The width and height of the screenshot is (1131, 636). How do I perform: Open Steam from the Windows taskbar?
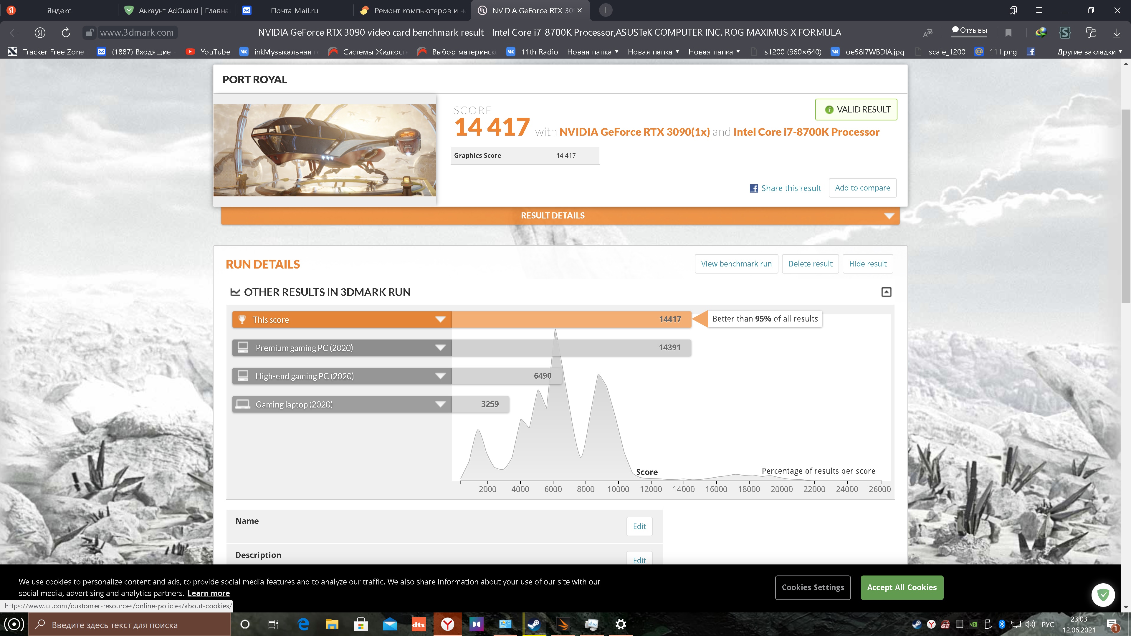pyautogui.click(x=534, y=624)
